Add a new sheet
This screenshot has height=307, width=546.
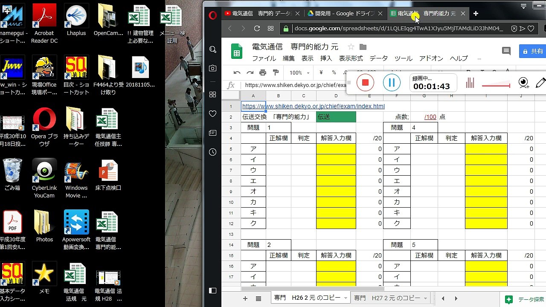coord(245,298)
